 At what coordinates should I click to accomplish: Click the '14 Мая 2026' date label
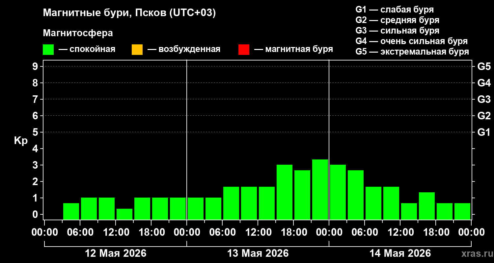pyautogui.click(x=400, y=253)
